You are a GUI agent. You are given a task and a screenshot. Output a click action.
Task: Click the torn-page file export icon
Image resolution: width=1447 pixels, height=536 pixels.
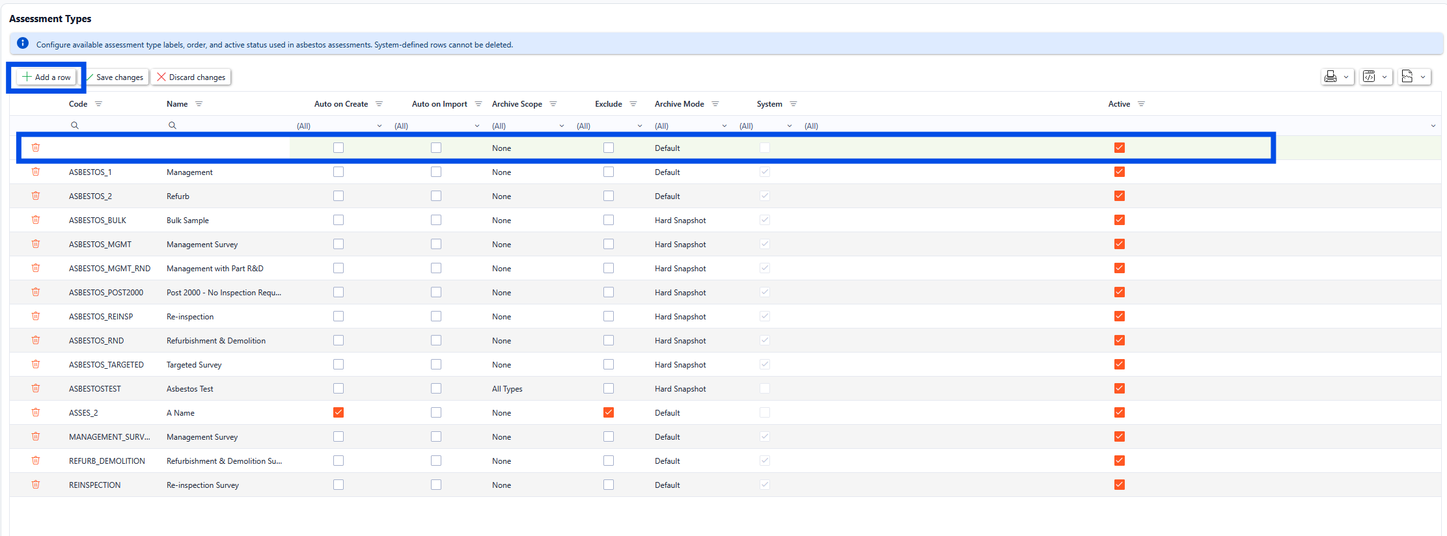point(1407,77)
